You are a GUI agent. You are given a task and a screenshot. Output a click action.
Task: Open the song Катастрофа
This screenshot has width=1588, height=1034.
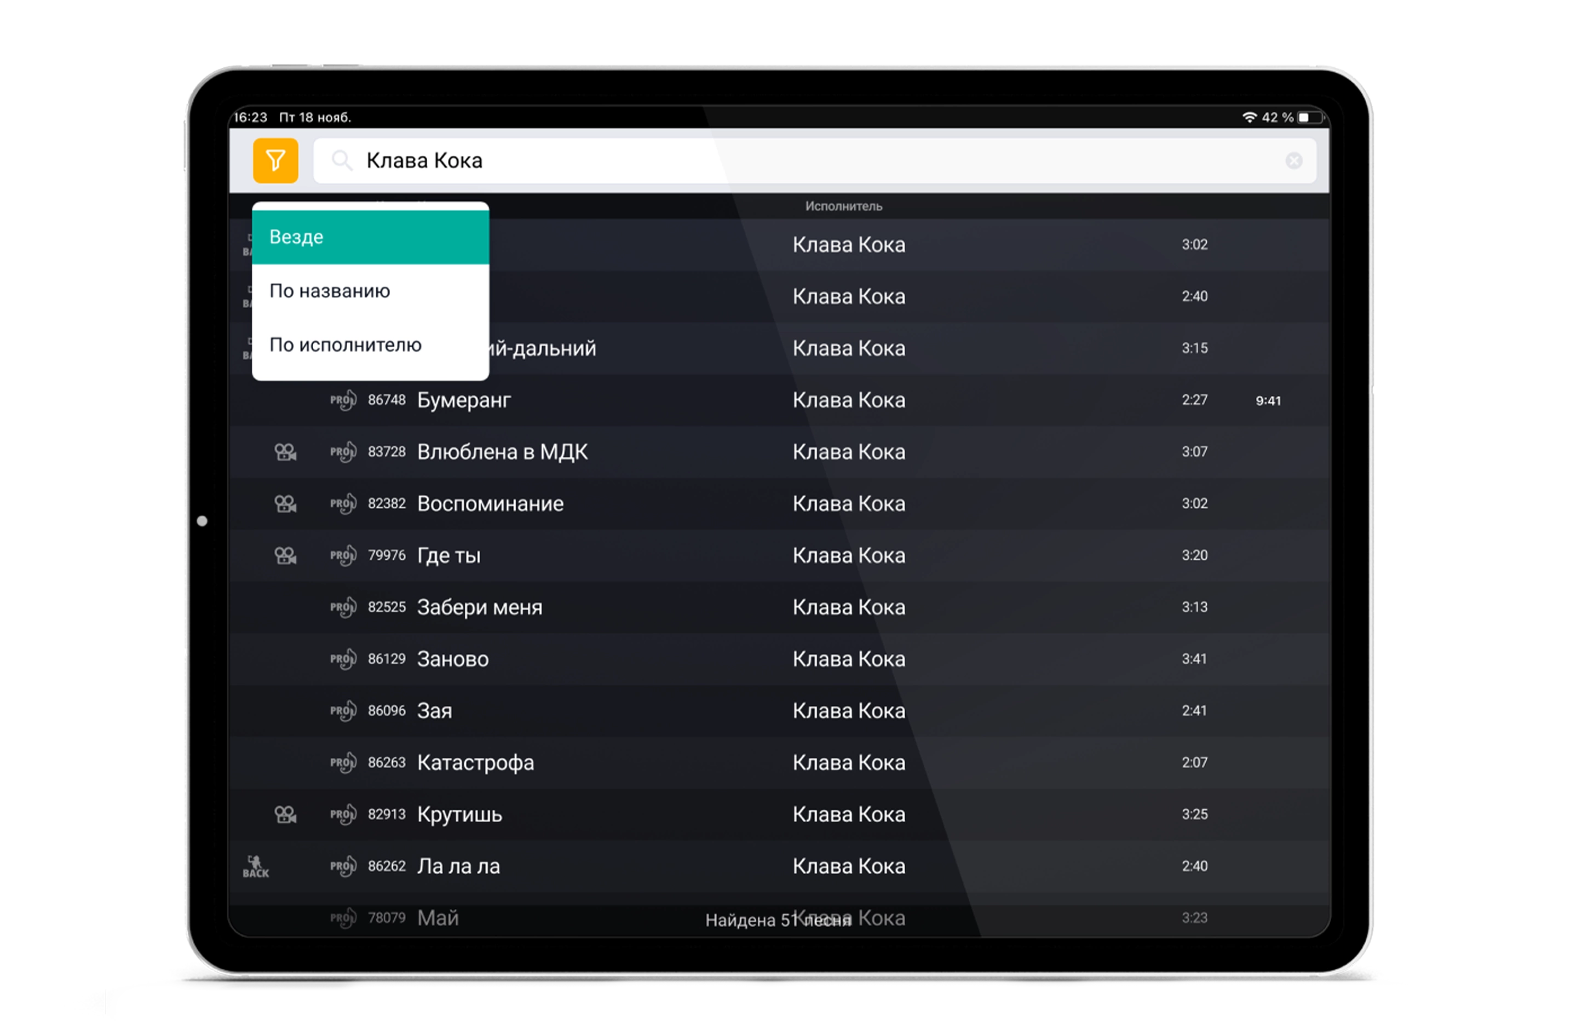click(x=475, y=763)
